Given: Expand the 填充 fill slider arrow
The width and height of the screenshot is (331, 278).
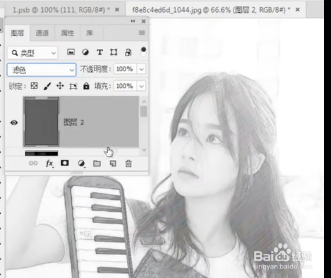Looking at the screenshot, I should (142, 86).
